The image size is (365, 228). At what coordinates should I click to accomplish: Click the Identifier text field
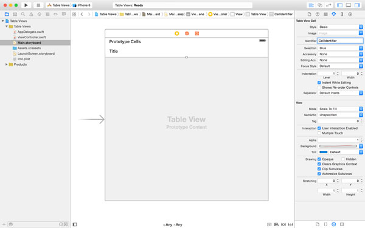pyautogui.click(x=340, y=41)
